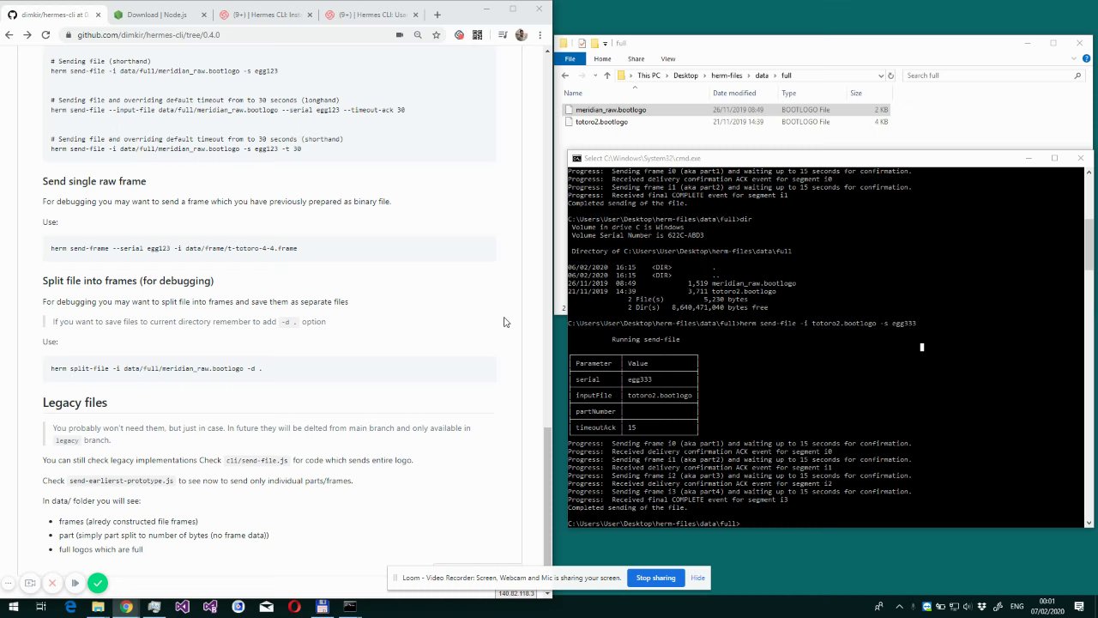Screen dimensions: 1098x618
Task: Pause the Loom recording
Action: tap(75, 584)
